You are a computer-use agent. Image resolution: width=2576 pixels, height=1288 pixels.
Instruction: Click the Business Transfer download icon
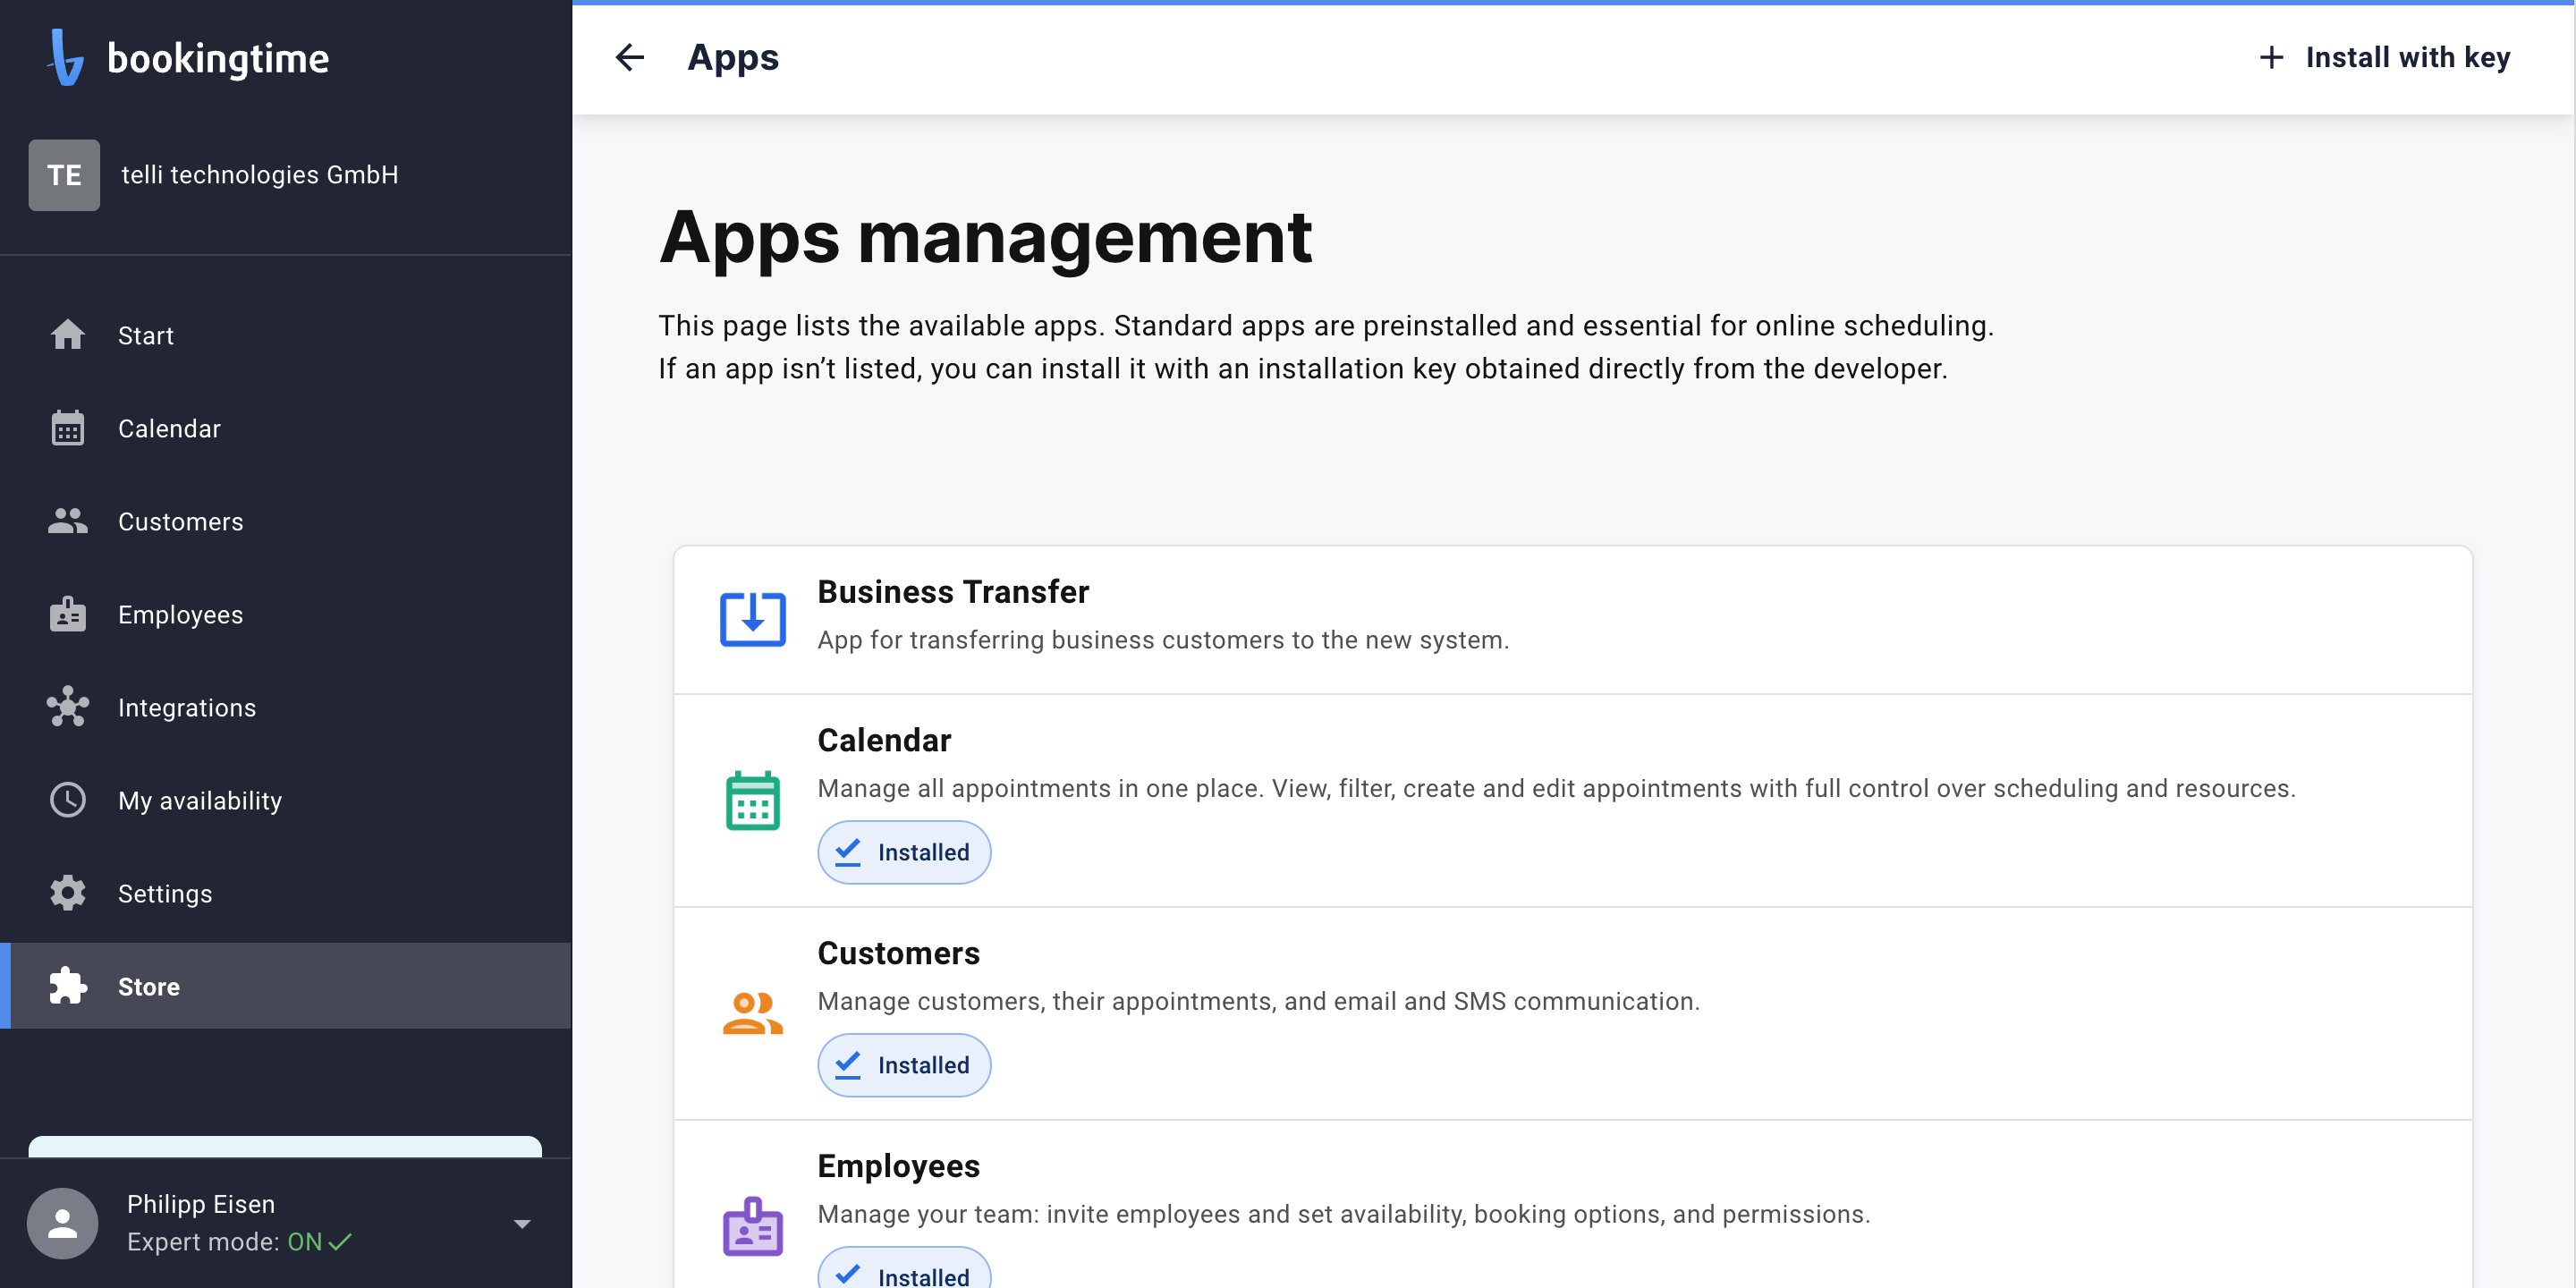pos(752,618)
